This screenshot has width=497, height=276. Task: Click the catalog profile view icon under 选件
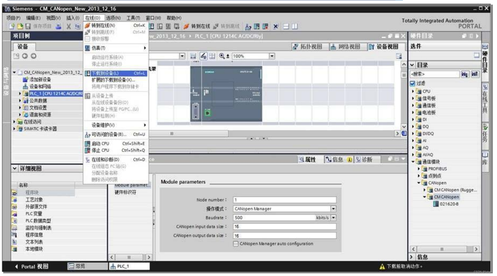477,55
